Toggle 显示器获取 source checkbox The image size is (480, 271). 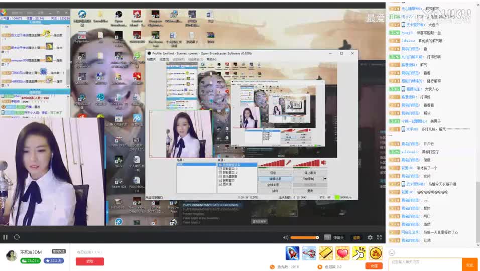pos(220,177)
